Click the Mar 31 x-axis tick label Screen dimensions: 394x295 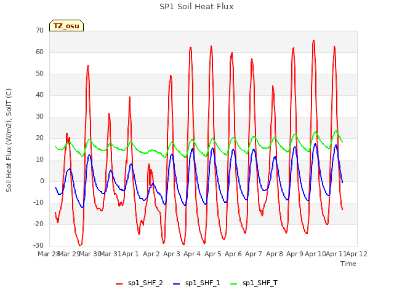point(111,254)
